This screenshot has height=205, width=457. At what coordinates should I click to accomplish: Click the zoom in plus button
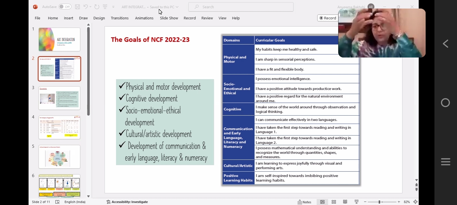[399, 202]
